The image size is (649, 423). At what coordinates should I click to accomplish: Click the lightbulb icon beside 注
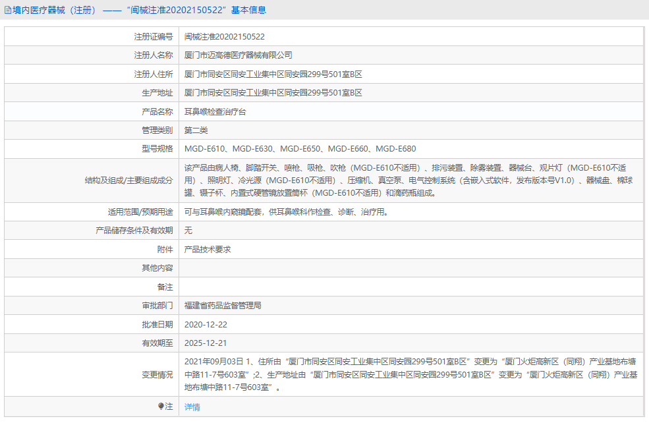click(161, 407)
